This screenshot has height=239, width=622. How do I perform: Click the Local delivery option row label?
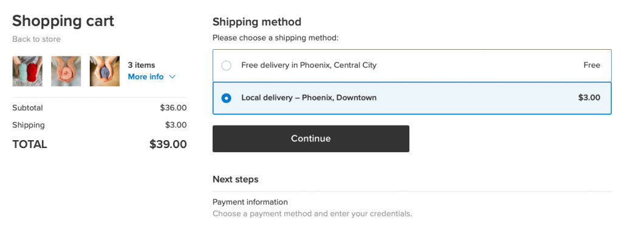pos(309,98)
